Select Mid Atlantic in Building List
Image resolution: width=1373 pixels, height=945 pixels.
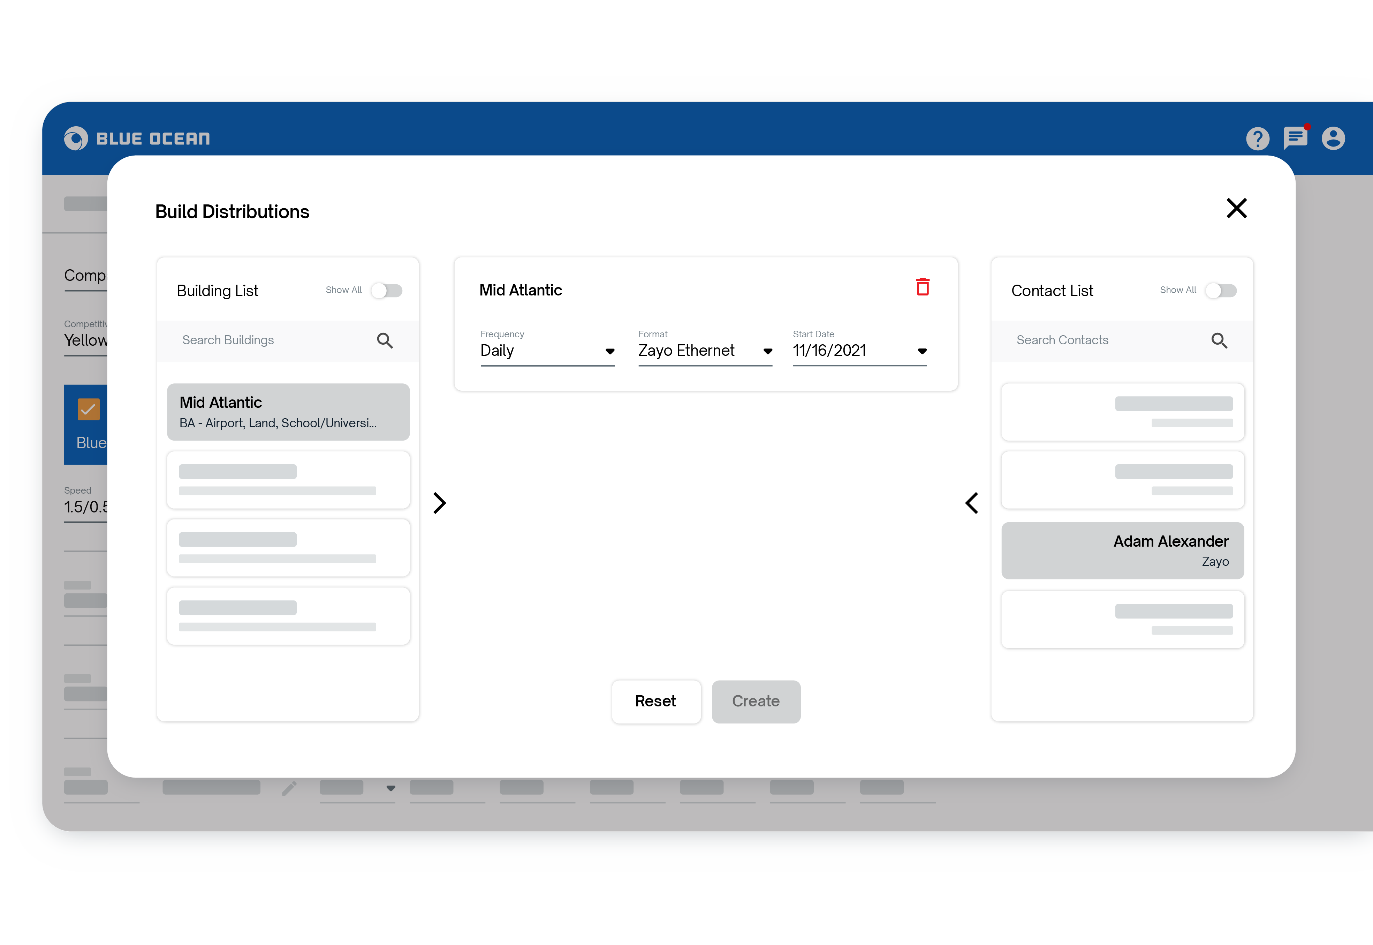point(288,412)
